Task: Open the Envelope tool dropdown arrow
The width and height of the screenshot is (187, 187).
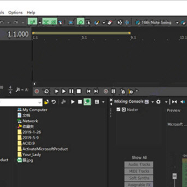Action: [104, 23]
